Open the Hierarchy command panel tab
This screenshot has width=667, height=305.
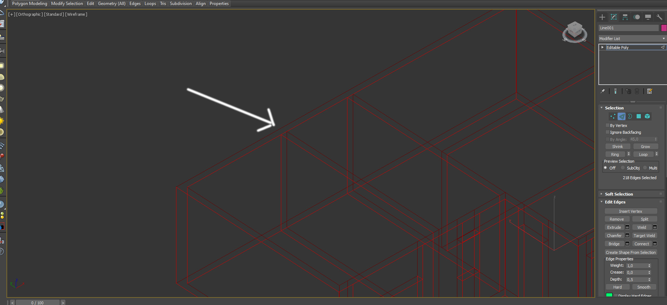click(625, 17)
